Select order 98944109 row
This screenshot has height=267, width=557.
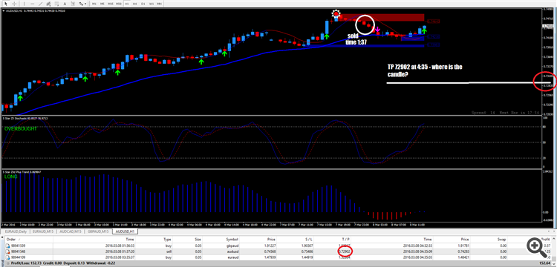point(278,257)
